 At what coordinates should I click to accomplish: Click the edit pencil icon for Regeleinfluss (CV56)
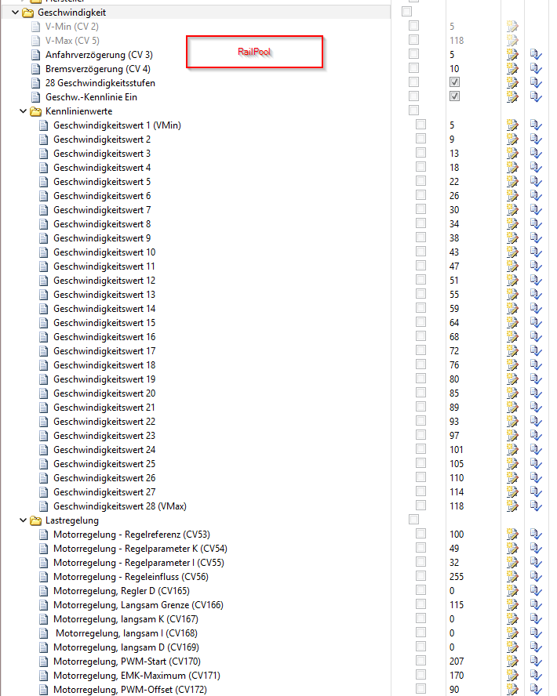point(512,576)
